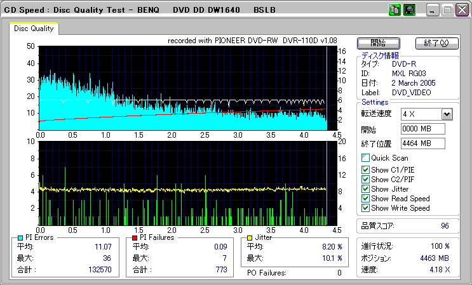Uncheck Show C1/PIE option
This screenshot has width=472, height=285.
[365, 169]
